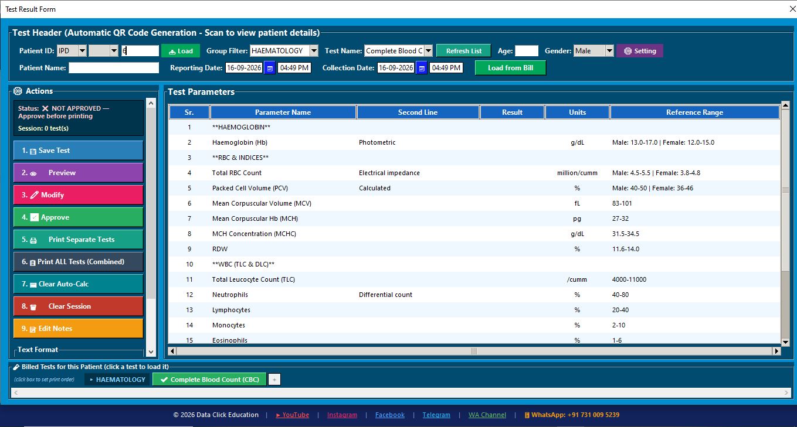This screenshot has width=797, height=427.
Task: Click Print ALL Tests (Combined)
Action: click(x=78, y=262)
